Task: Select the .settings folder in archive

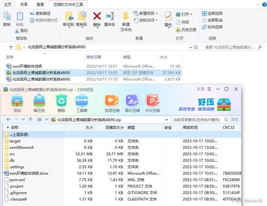Action: pyautogui.click(x=123, y=167)
